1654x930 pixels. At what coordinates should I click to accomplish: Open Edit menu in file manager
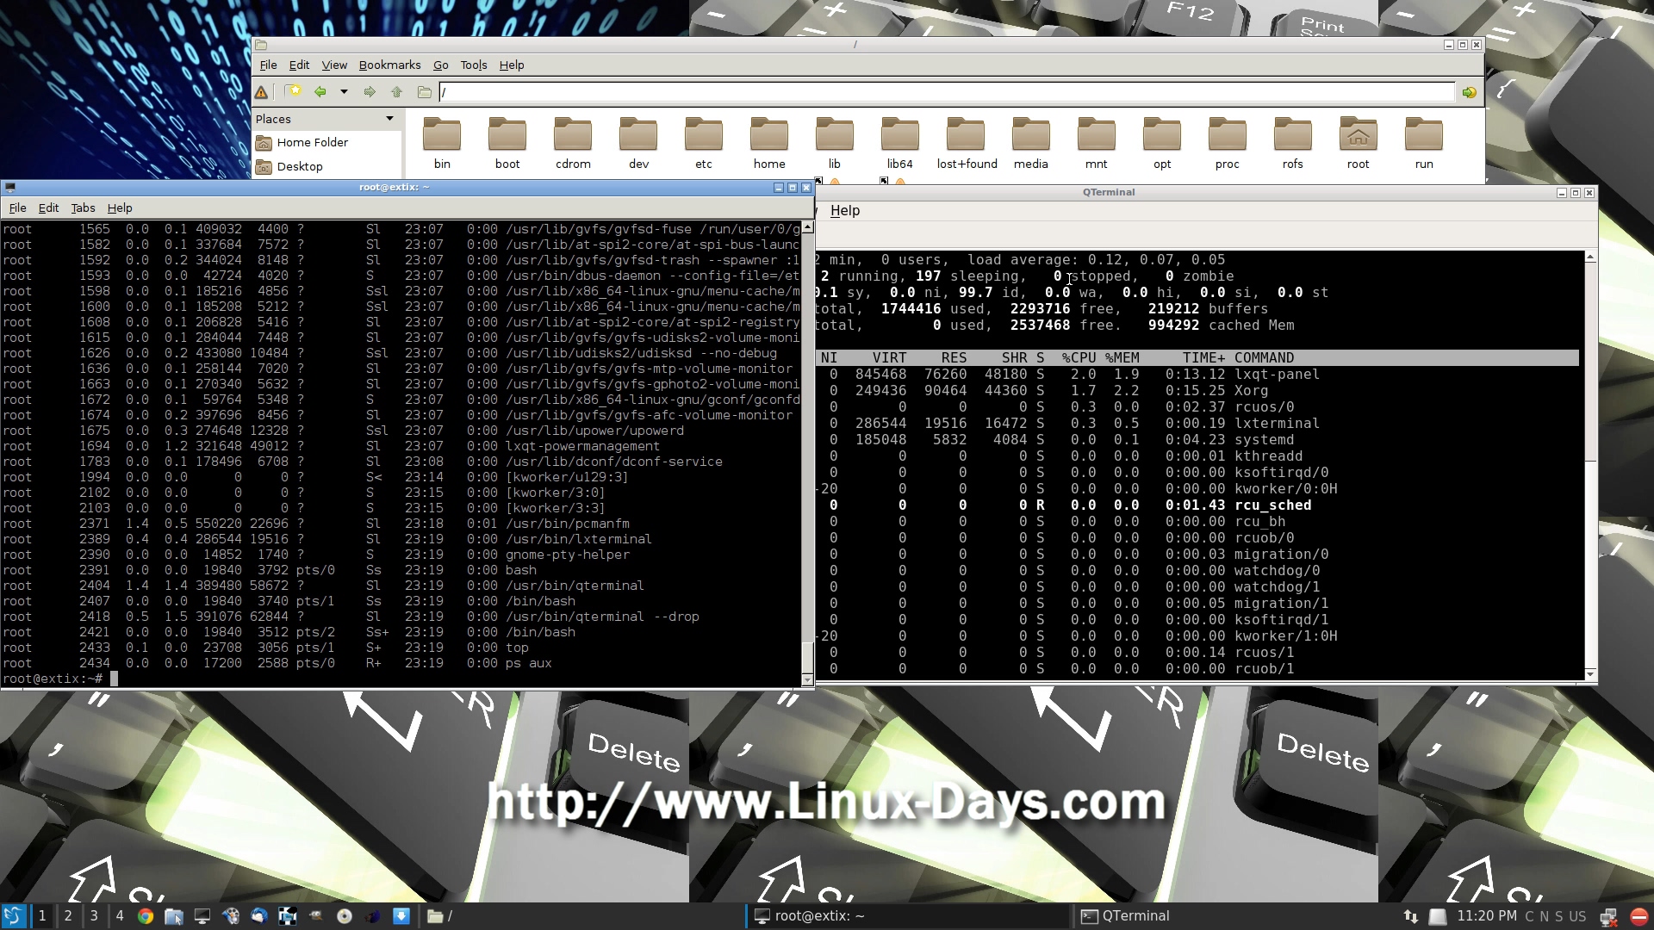point(299,65)
